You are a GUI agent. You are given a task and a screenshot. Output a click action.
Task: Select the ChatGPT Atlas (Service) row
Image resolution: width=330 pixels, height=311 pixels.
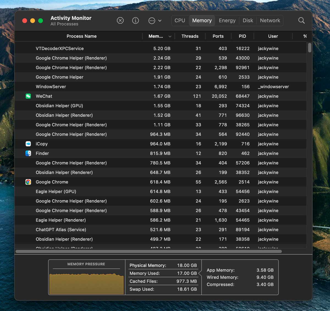pos(160,230)
